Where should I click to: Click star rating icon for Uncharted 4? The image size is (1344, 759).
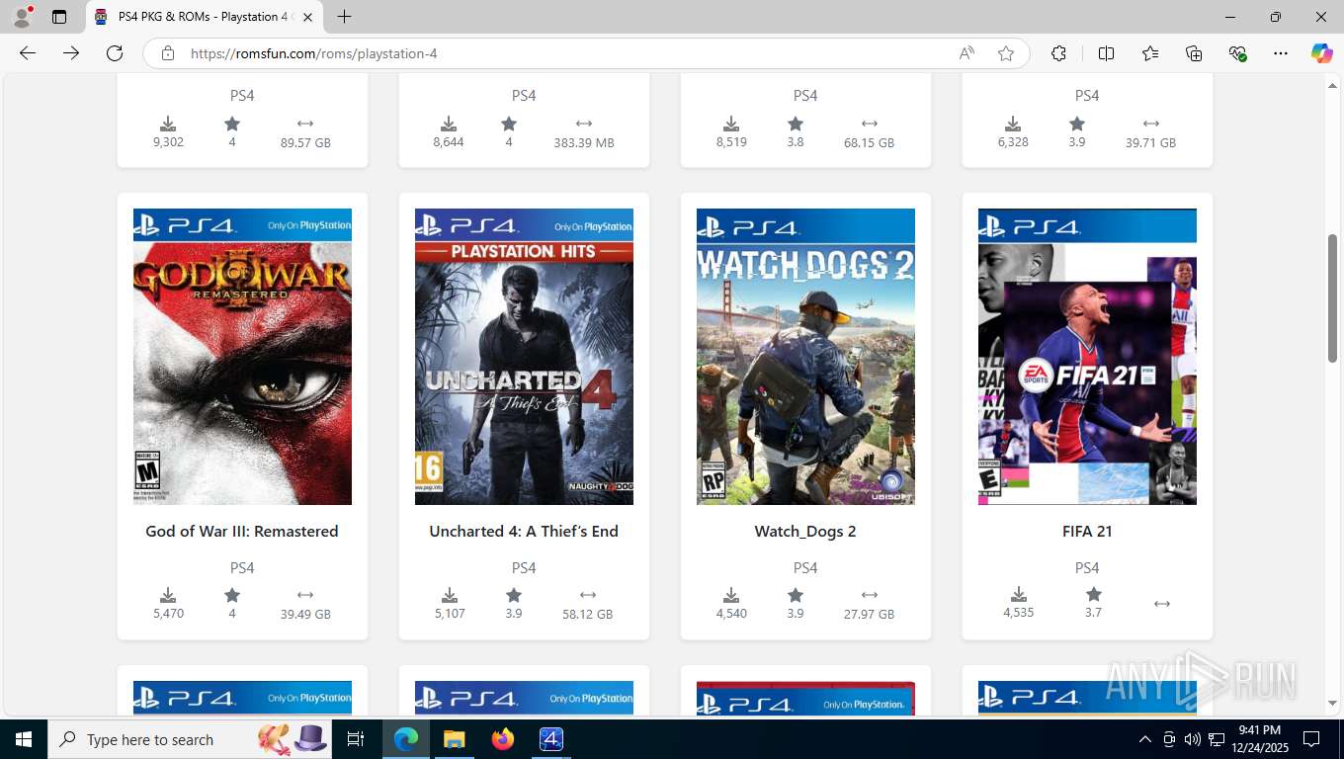514,595
